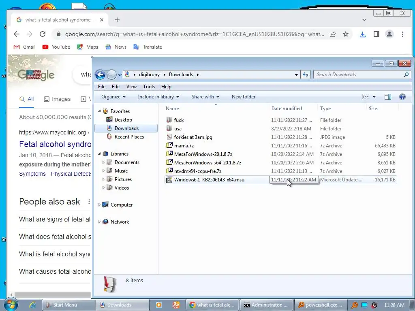Select Recent Places in Favorites
415x311 pixels.
[129, 137]
